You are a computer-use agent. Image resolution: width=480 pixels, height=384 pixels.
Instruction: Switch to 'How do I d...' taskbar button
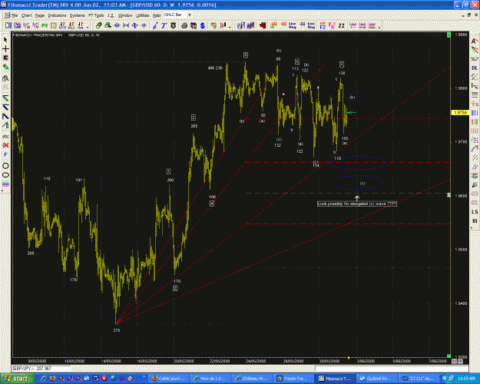point(210,379)
